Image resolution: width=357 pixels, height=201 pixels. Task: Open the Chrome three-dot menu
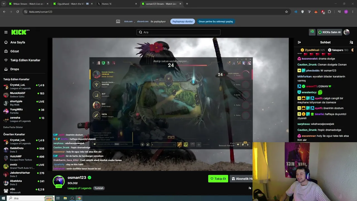(353, 12)
